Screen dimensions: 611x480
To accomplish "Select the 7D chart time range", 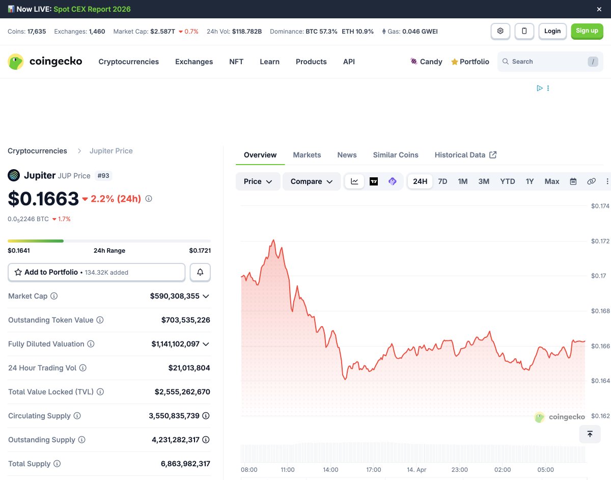I will pos(442,181).
